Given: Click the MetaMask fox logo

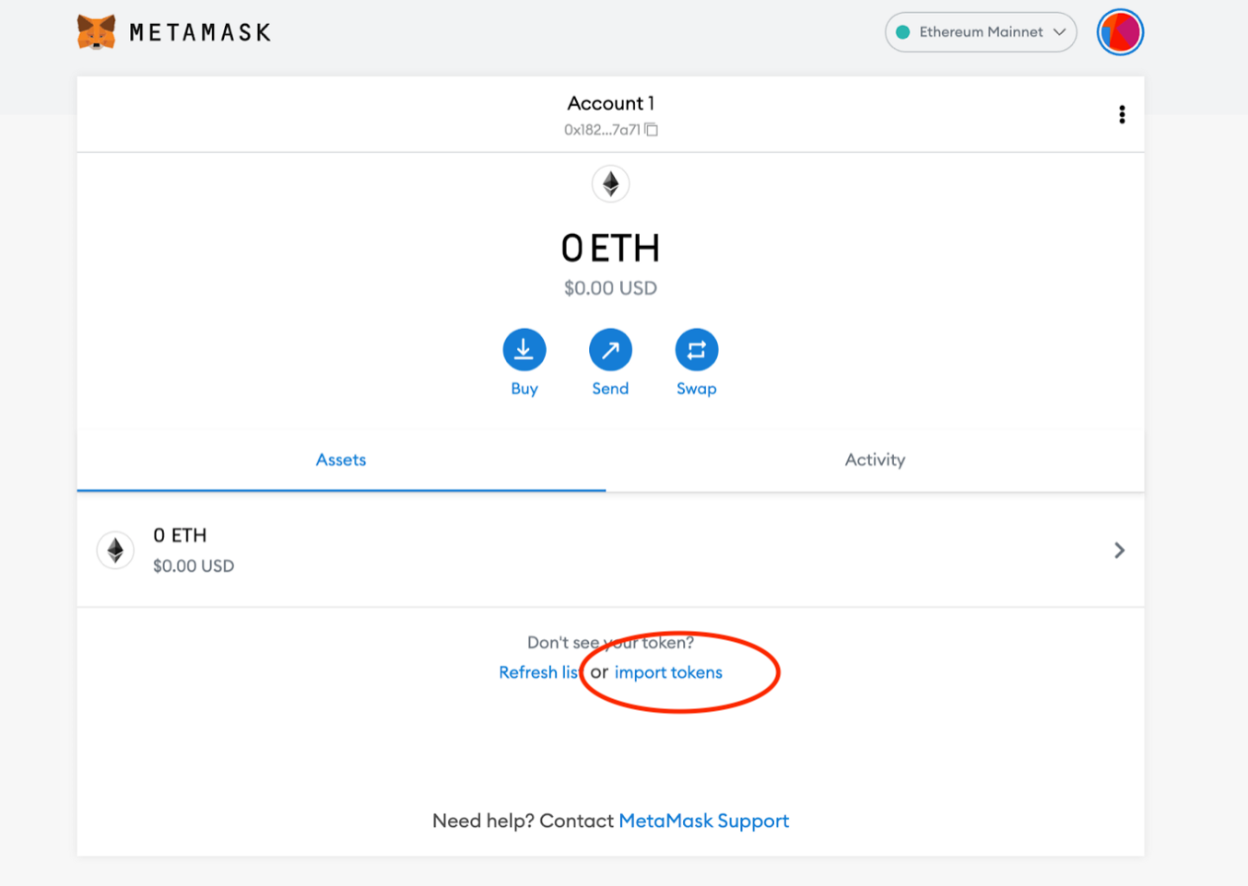Looking at the screenshot, I should pos(97,32).
